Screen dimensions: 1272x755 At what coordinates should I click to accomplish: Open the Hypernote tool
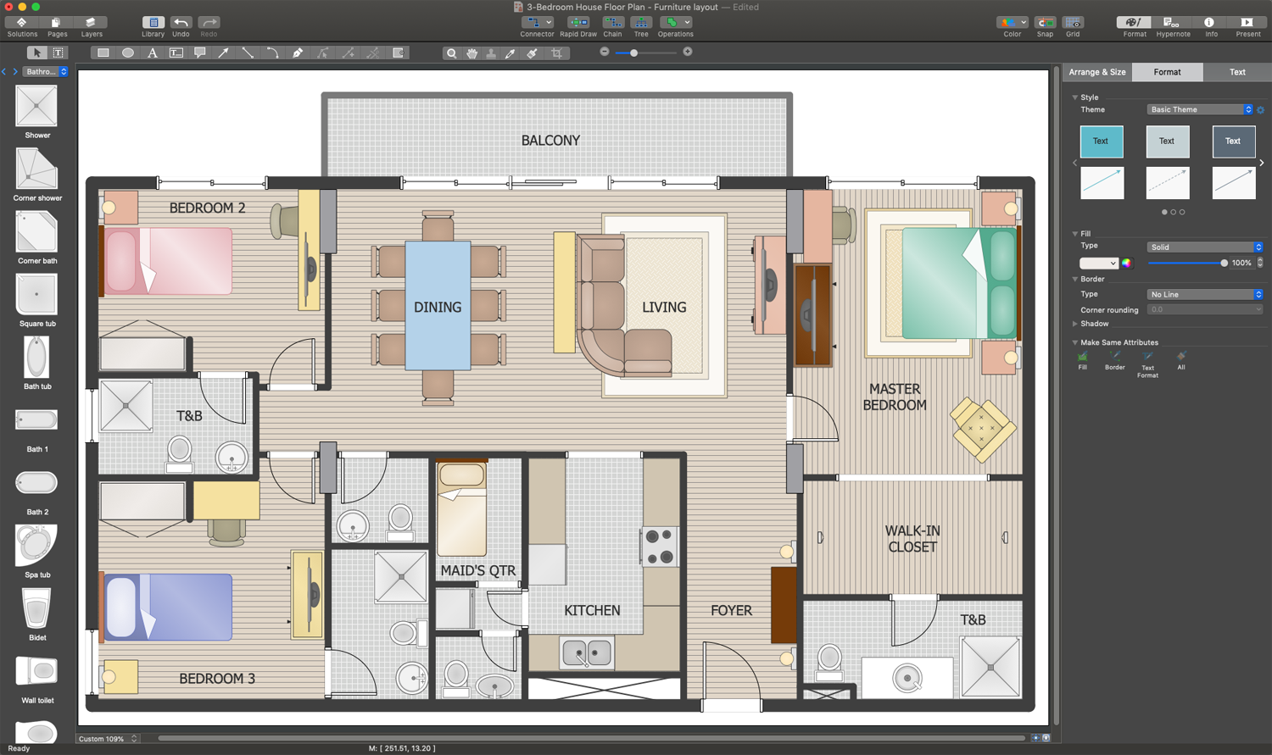click(1173, 23)
